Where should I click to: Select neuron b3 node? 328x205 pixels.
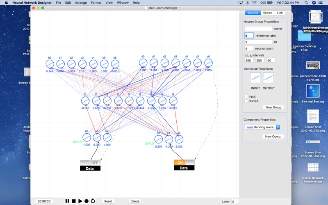[x=82, y=64]
